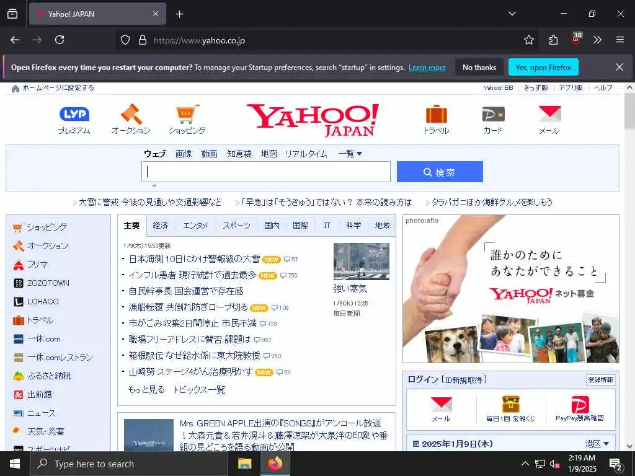Click the page vertical scrollbar thumb

[x=630, y=112]
